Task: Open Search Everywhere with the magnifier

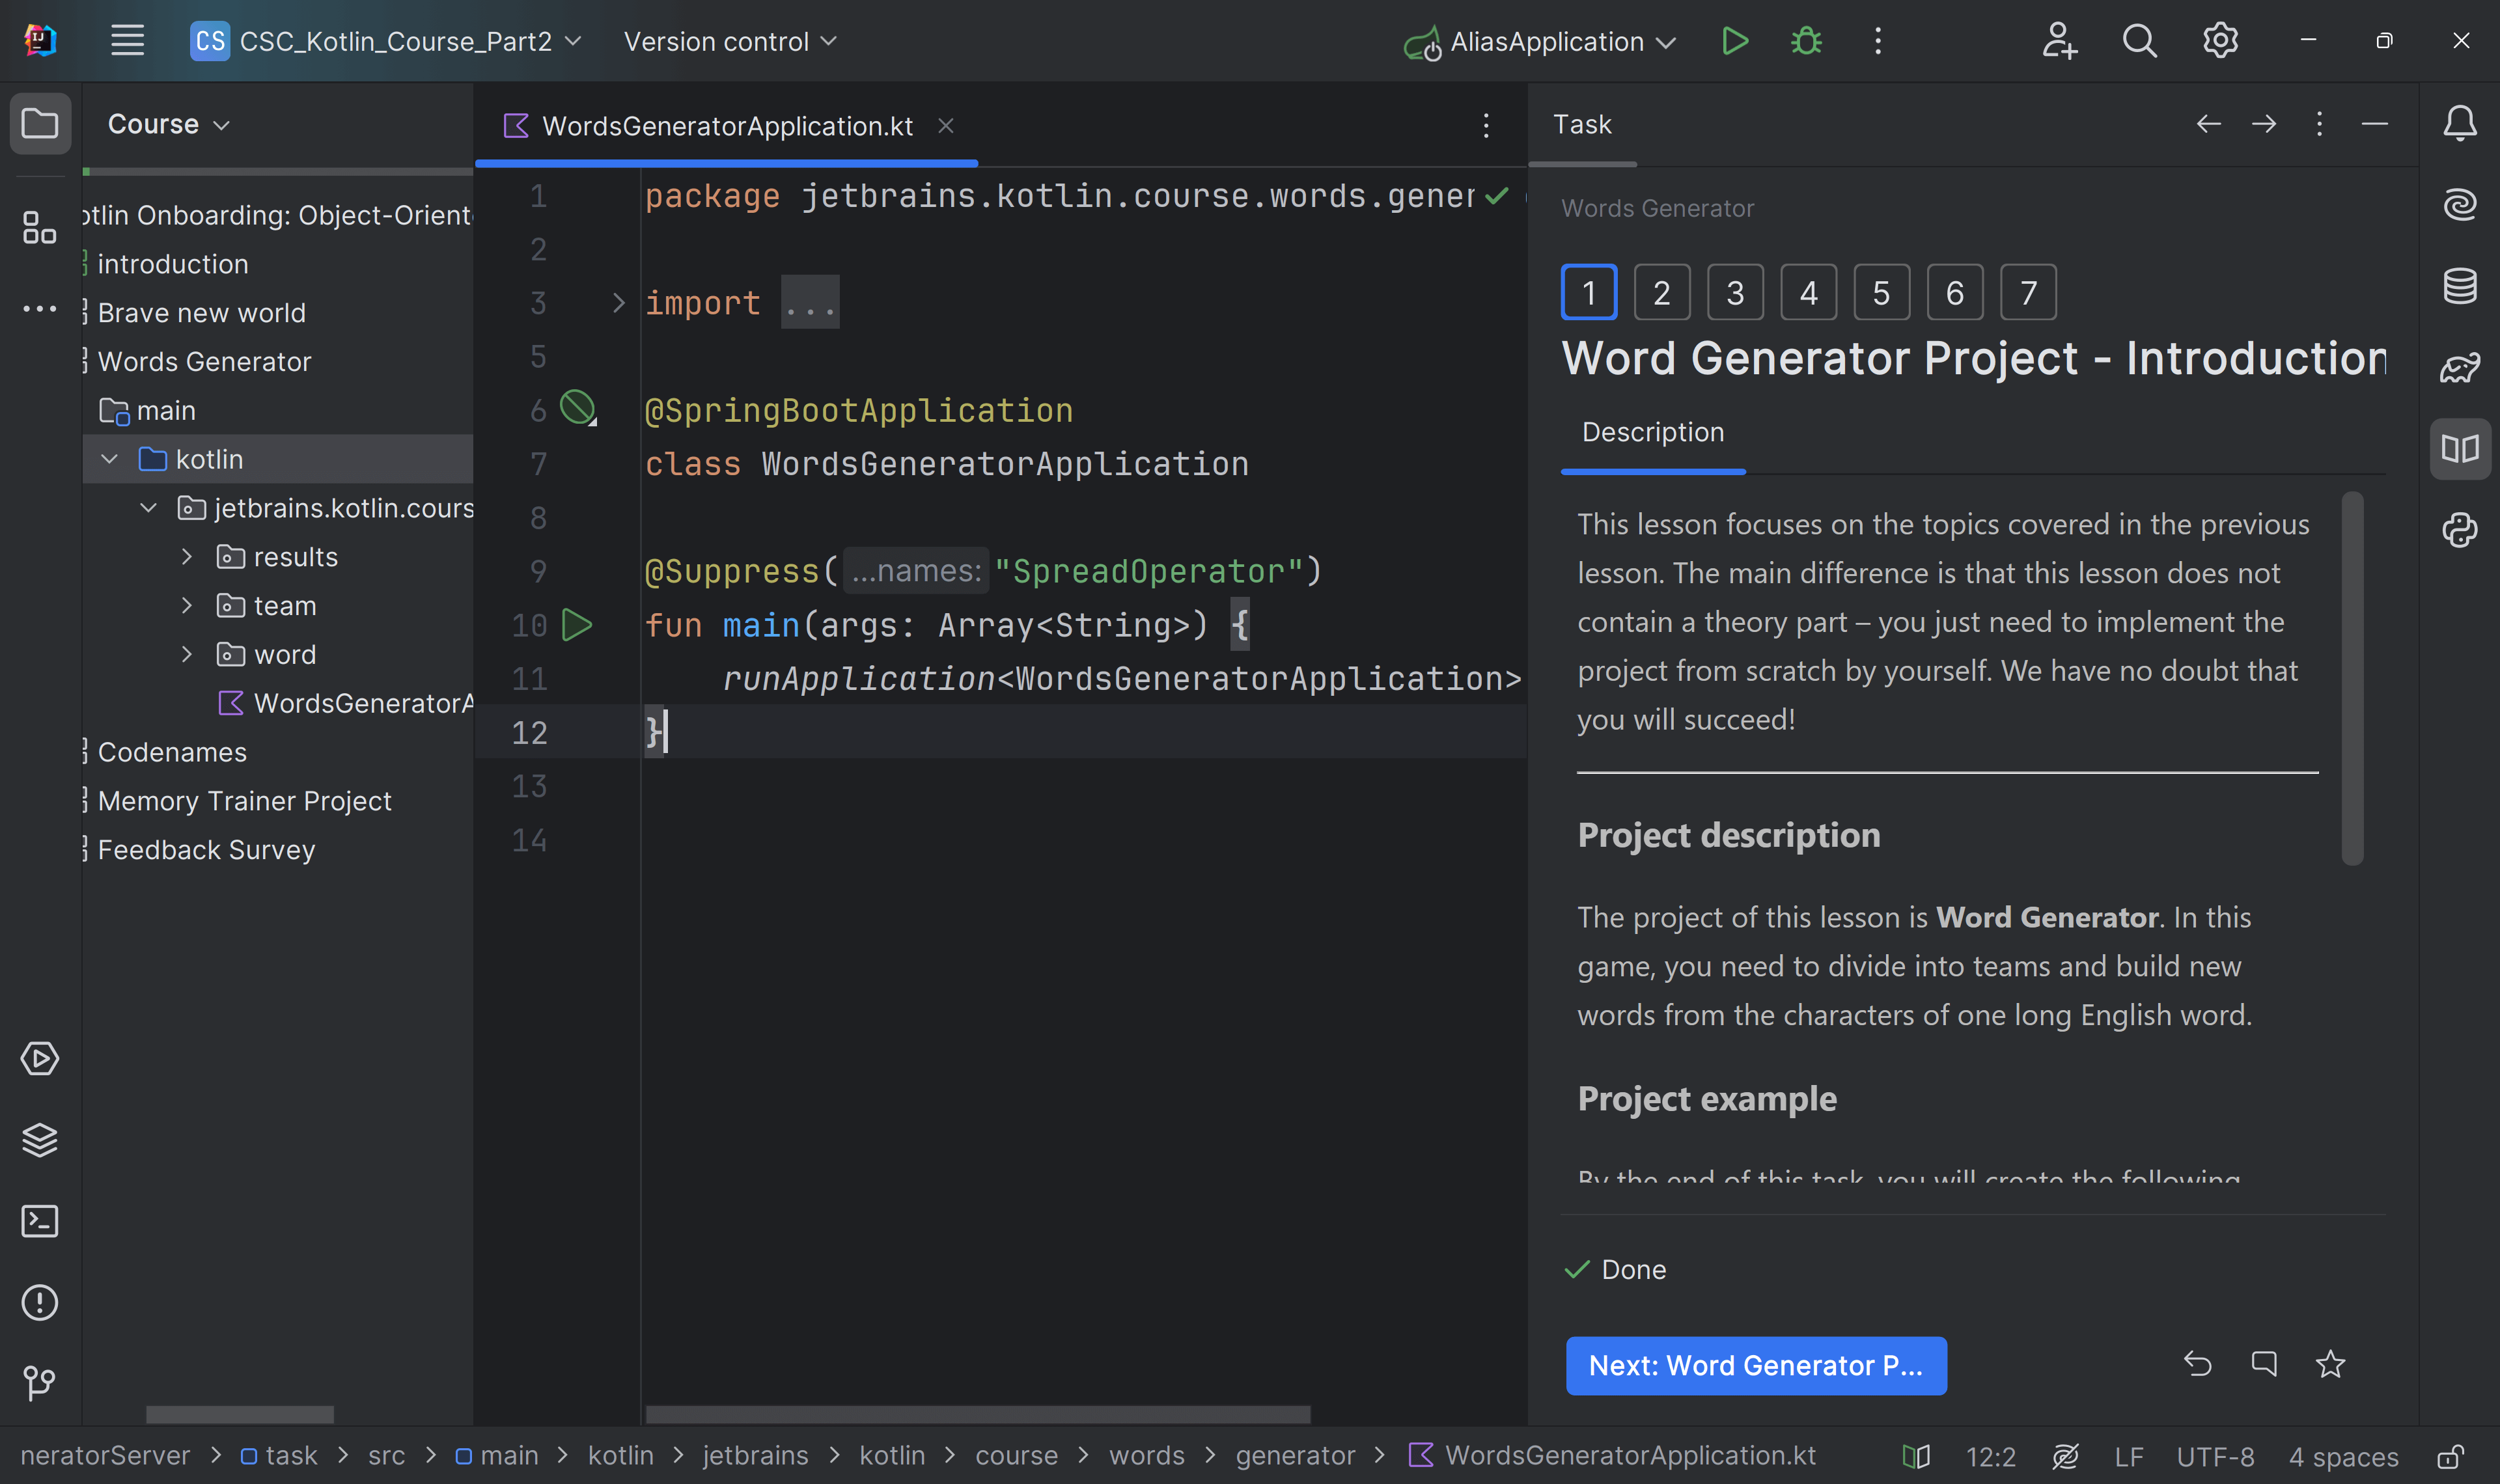Action: [2140, 40]
